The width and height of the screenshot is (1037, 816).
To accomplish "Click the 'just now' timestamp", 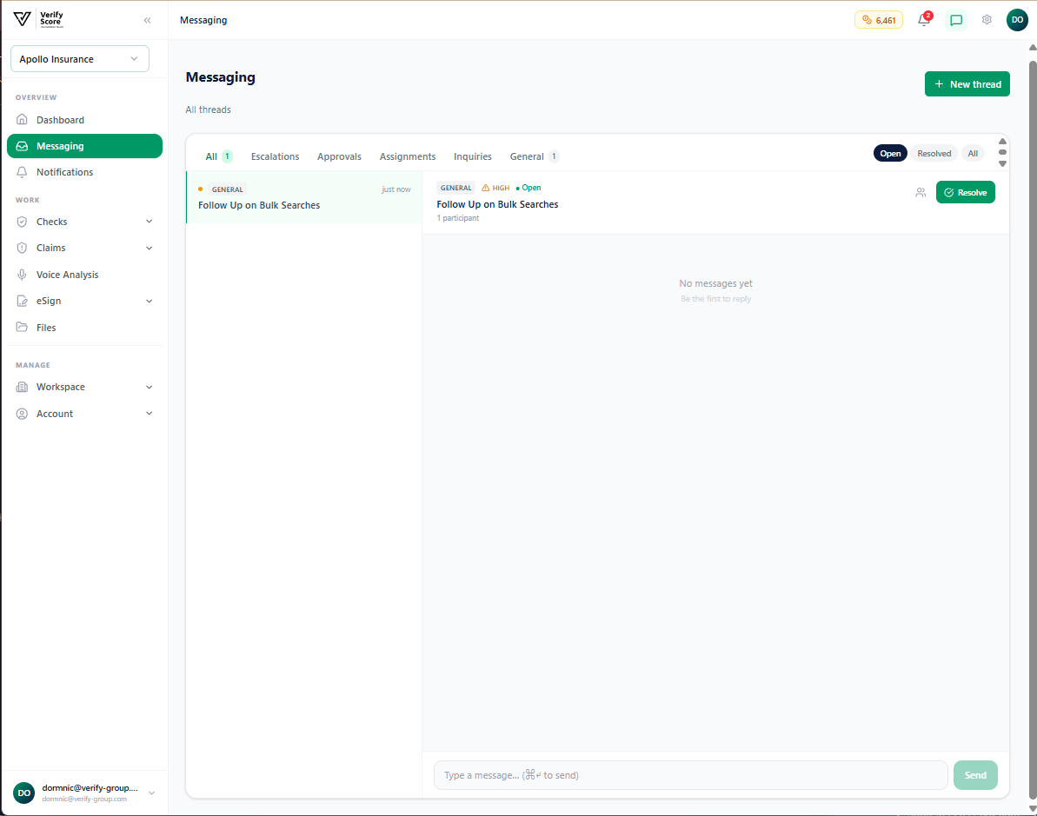I will [x=396, y=189].
